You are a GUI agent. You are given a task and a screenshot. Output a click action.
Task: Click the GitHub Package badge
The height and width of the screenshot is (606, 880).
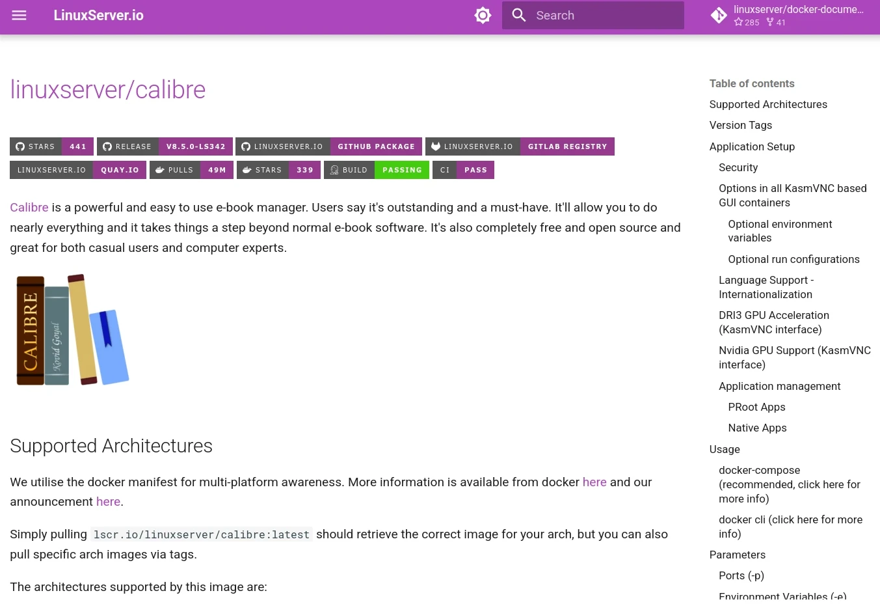point(328,146)
